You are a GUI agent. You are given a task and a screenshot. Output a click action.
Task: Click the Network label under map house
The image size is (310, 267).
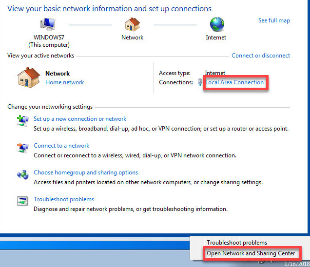[132, 38]
